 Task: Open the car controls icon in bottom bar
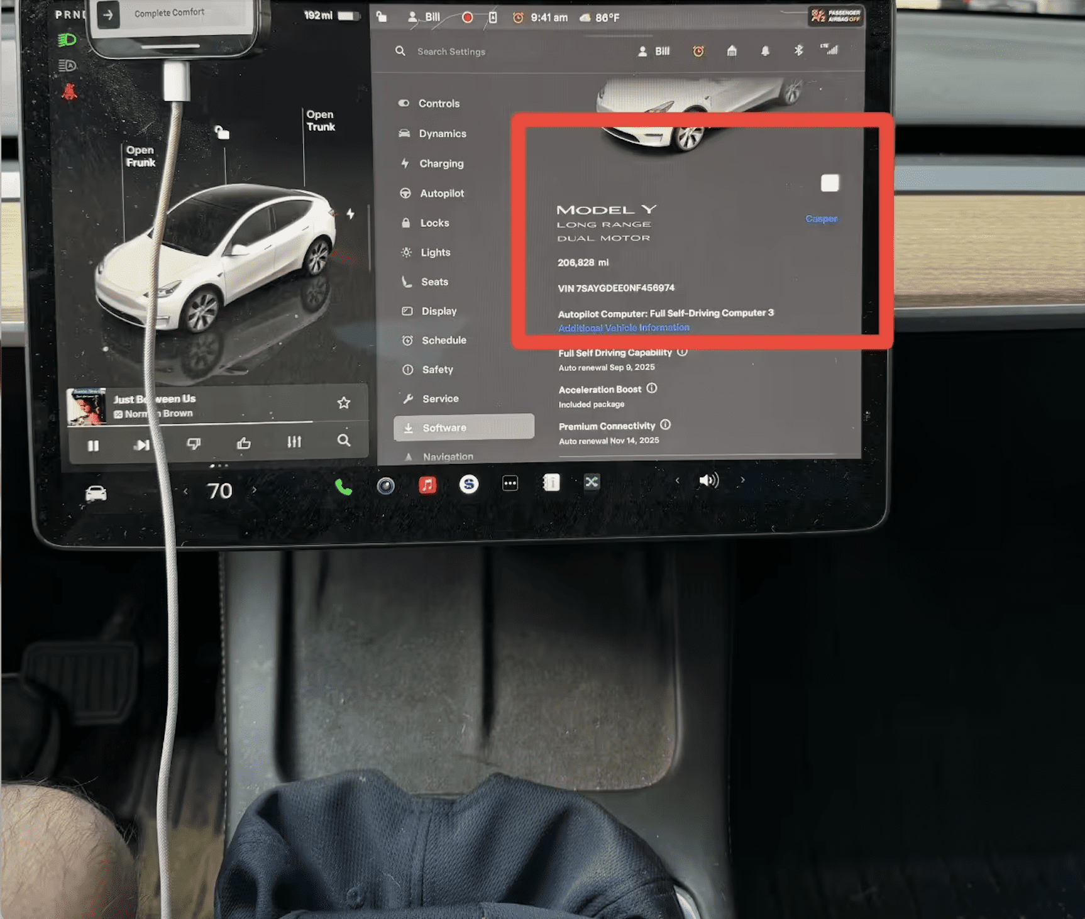click(x=96, y=493)
